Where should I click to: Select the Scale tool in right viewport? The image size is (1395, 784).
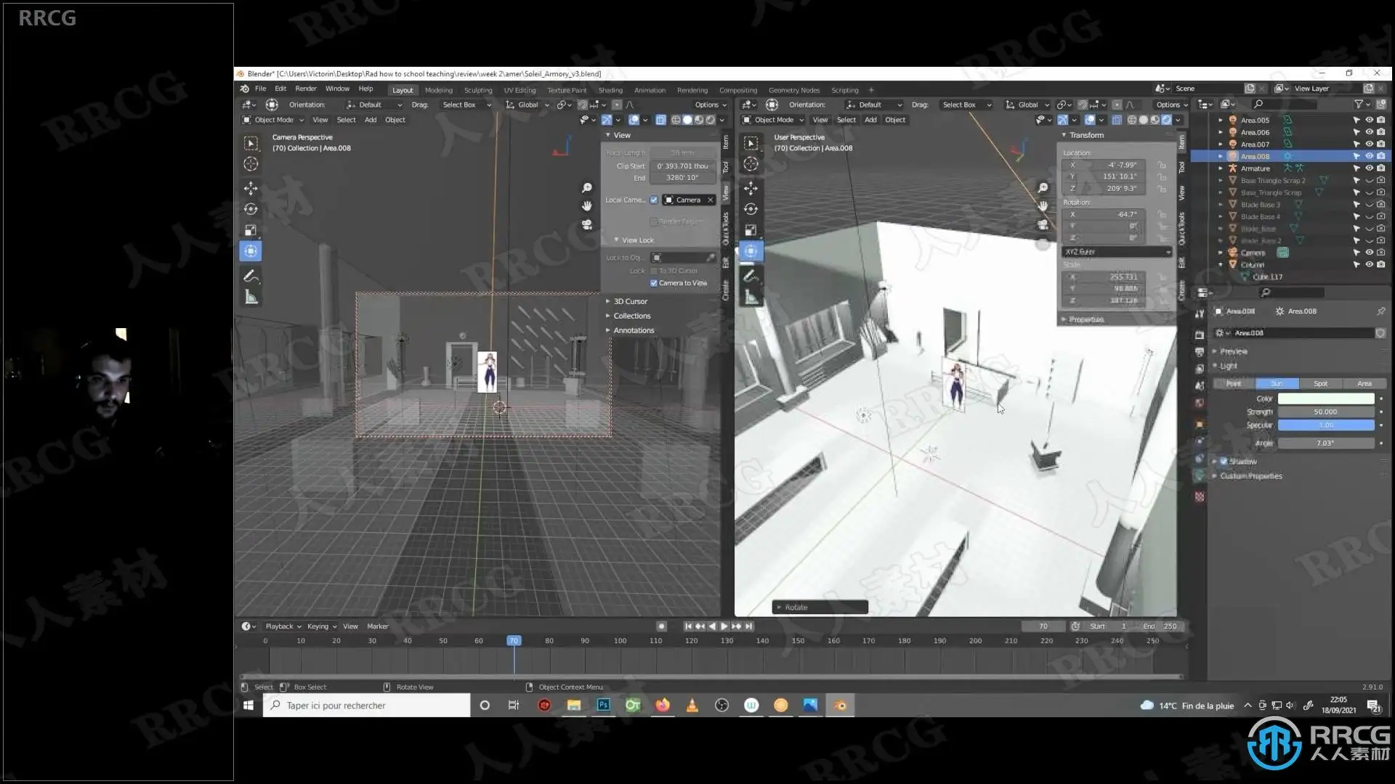[751, 230]
